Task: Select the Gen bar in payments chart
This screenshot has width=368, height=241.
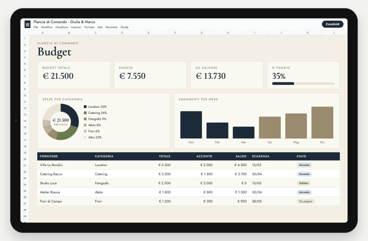Action: [x=191, y=125]
